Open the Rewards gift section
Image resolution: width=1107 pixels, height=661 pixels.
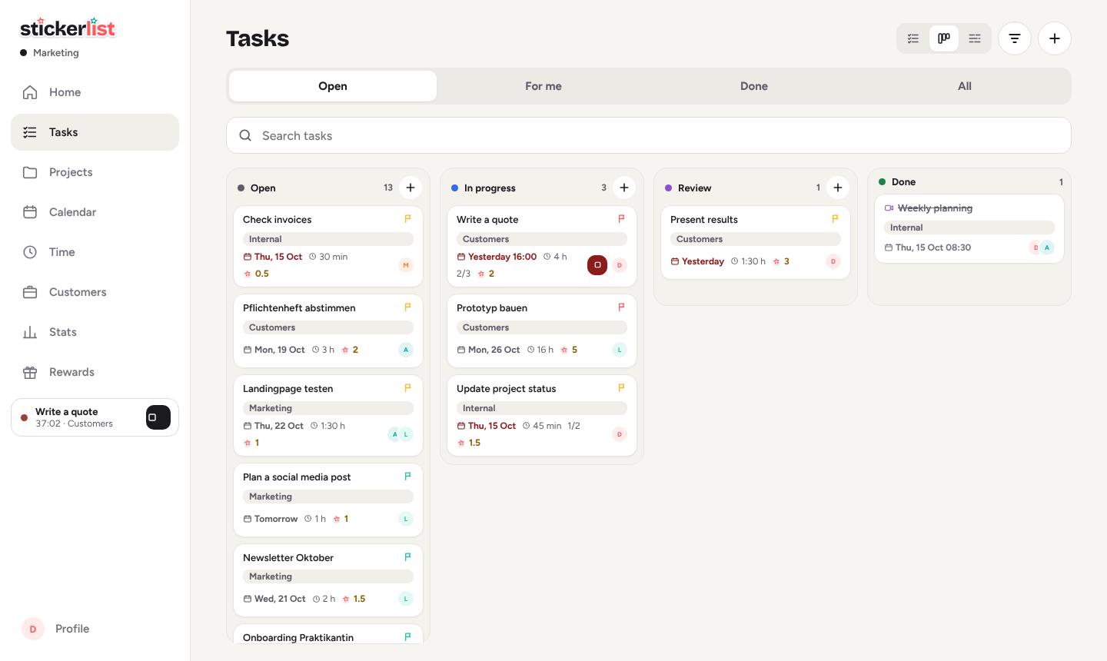coord(95,372)
